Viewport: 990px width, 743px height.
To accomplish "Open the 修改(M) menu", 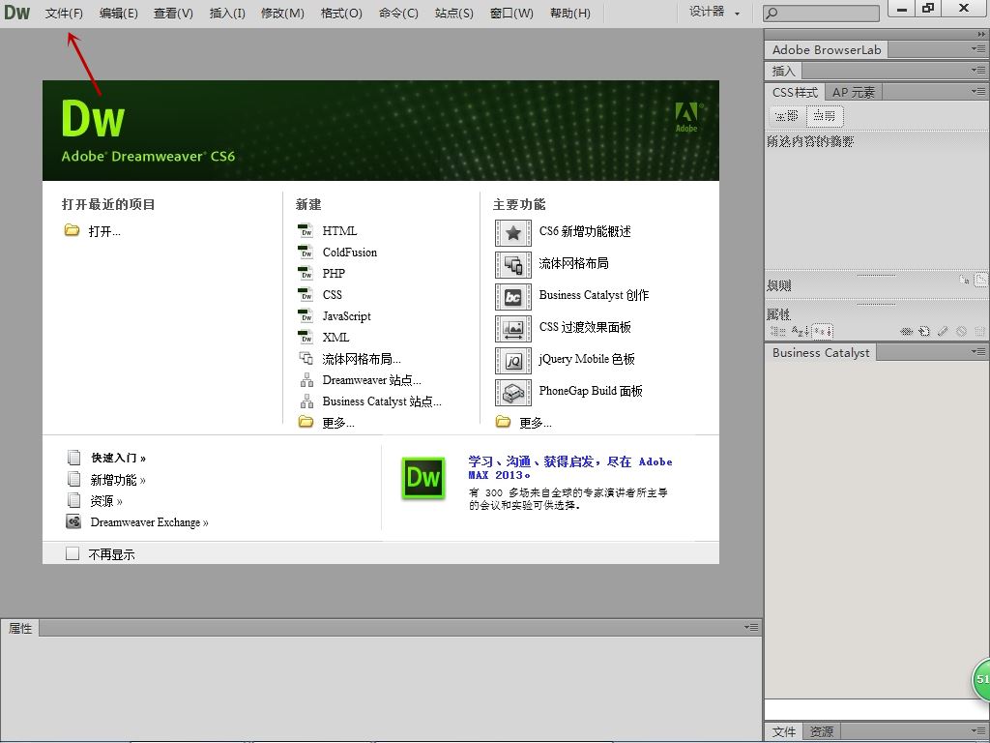I will coord(282,13).
